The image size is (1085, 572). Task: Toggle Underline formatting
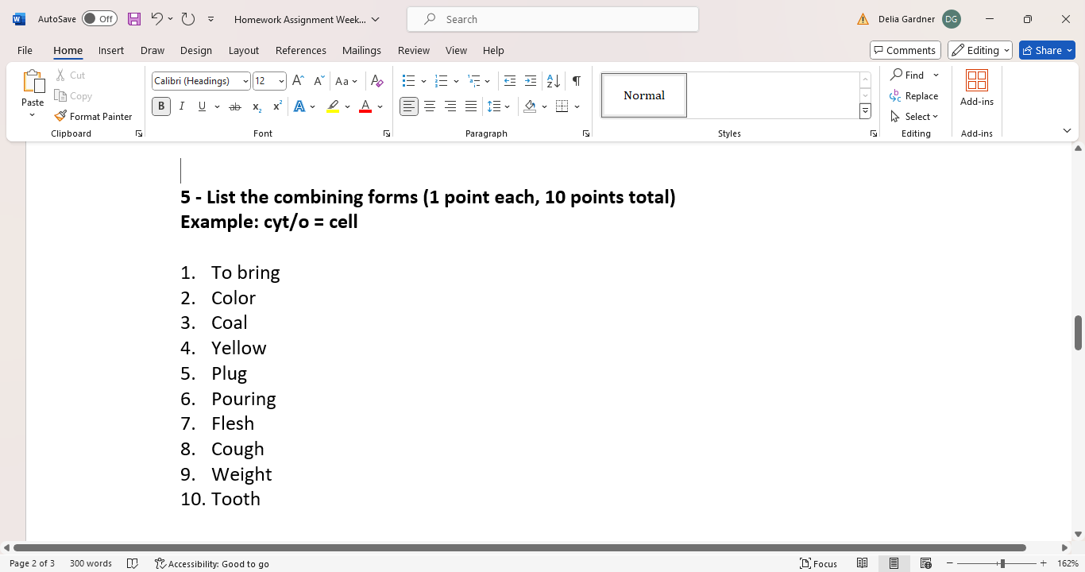202,106
